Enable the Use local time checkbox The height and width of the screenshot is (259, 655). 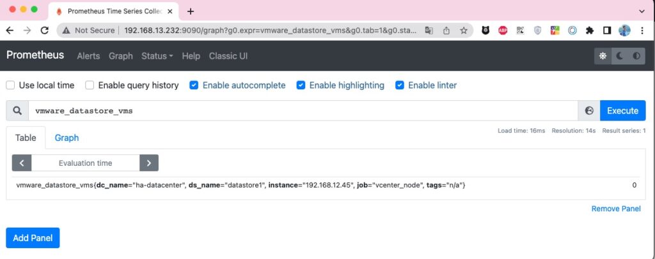tap(10, 85)
